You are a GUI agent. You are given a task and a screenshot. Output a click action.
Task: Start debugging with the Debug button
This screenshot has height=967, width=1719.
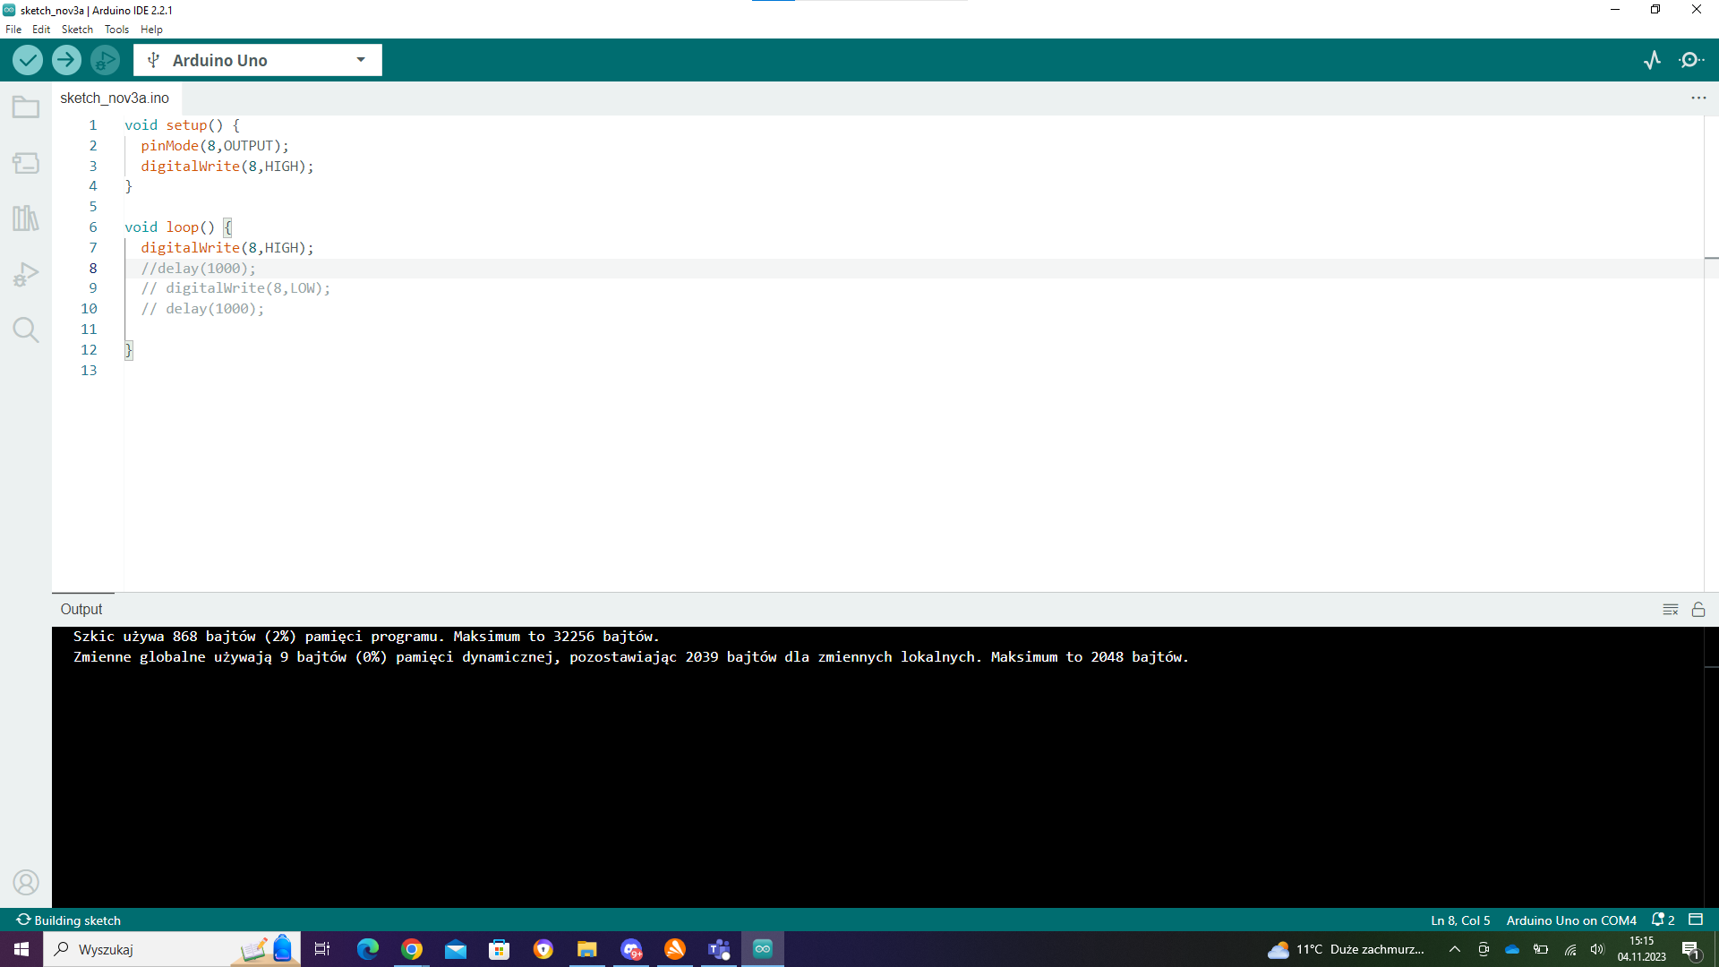[x=105, y=60]
